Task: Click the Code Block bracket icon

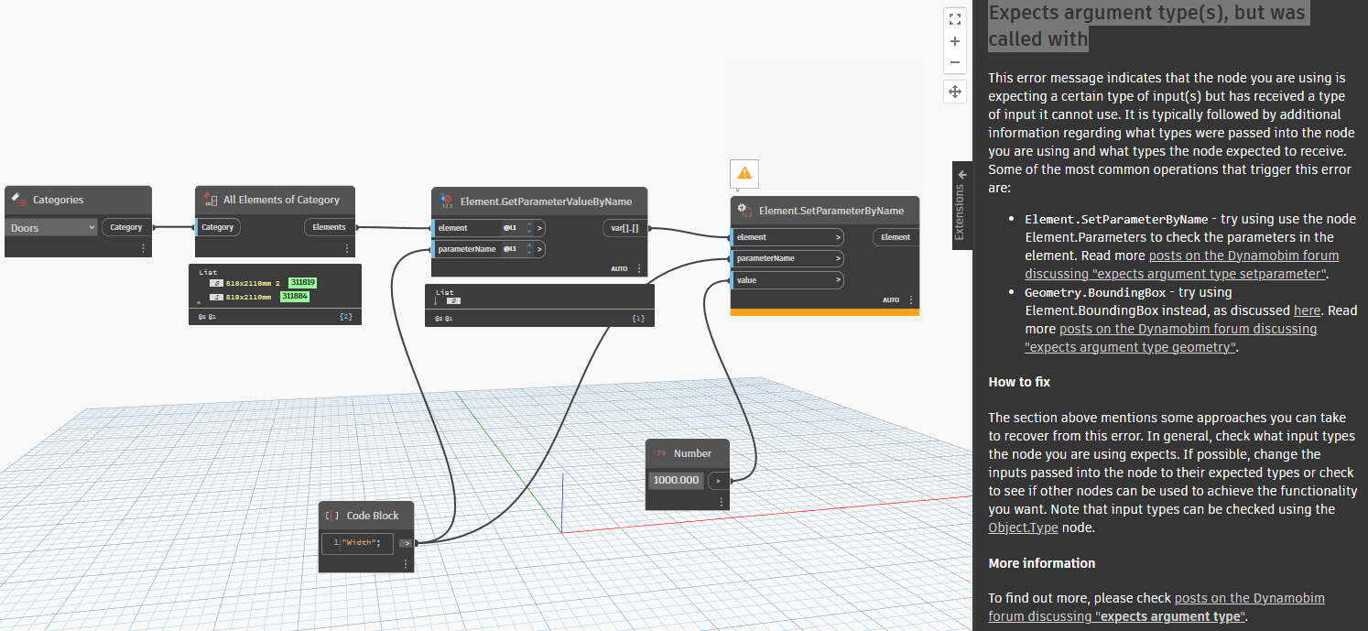Action: (x=332, y=516)
